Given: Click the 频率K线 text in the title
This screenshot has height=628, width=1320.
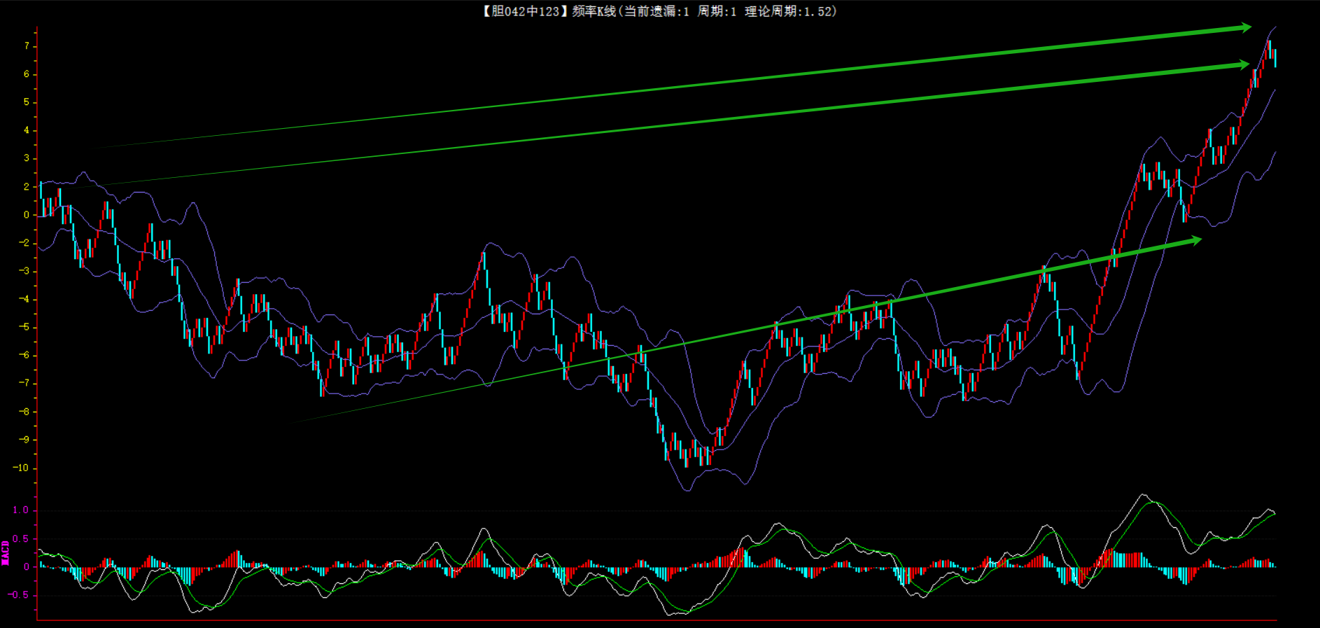Looking at the screenshot, I should (594, 11).
